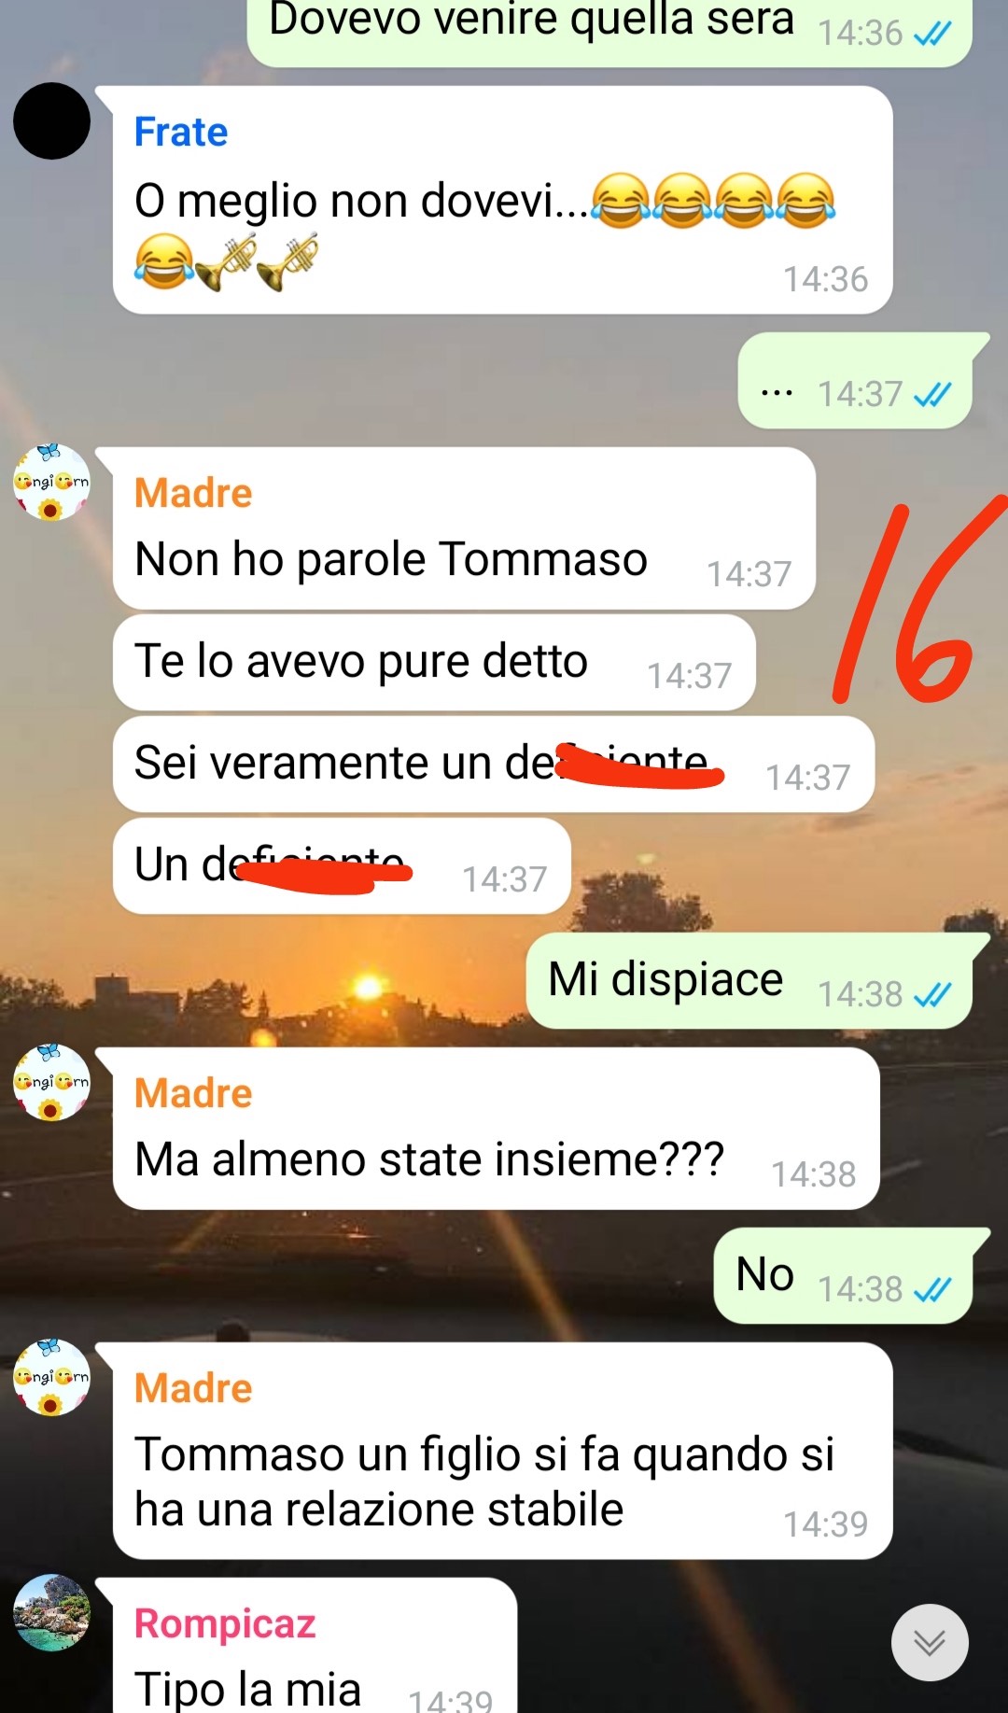Screen dimensions: 1008x1713
Task: Tap the double check marks on "No" message
Action: click(x=932, y=1290)
